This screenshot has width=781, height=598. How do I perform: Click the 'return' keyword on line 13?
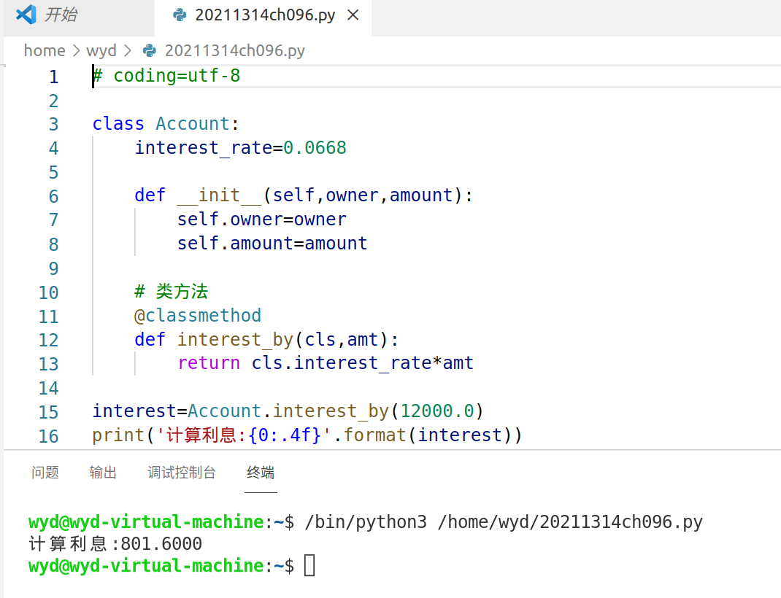tap(209, 363)
